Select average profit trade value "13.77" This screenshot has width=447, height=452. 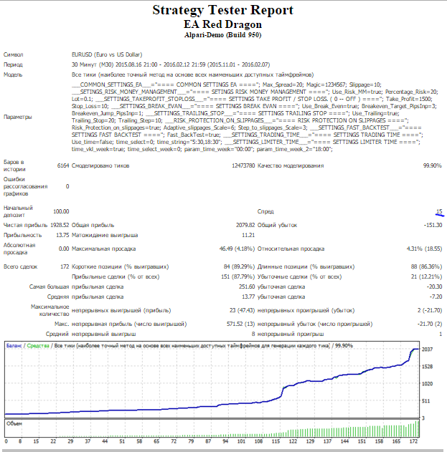[x=248, y=297]
